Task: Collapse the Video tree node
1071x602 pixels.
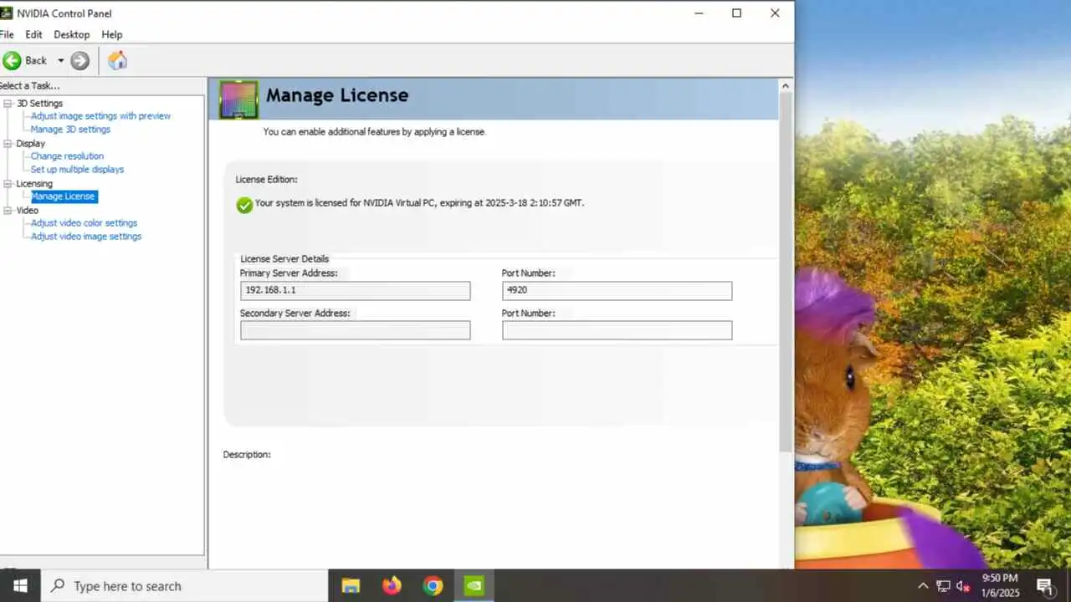Action: 8,211
